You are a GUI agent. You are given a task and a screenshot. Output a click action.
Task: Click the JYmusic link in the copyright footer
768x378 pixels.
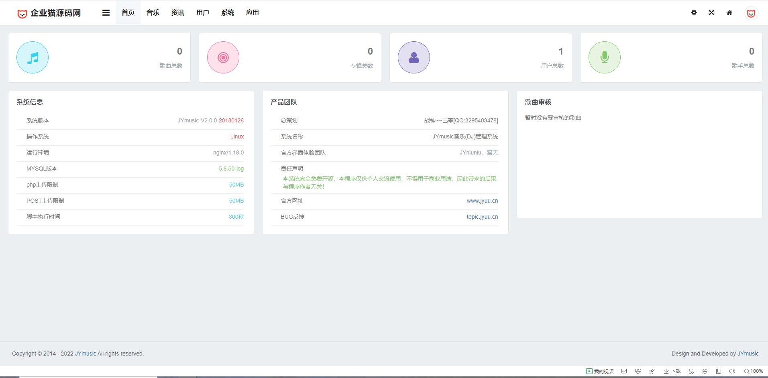coord(86,354)
